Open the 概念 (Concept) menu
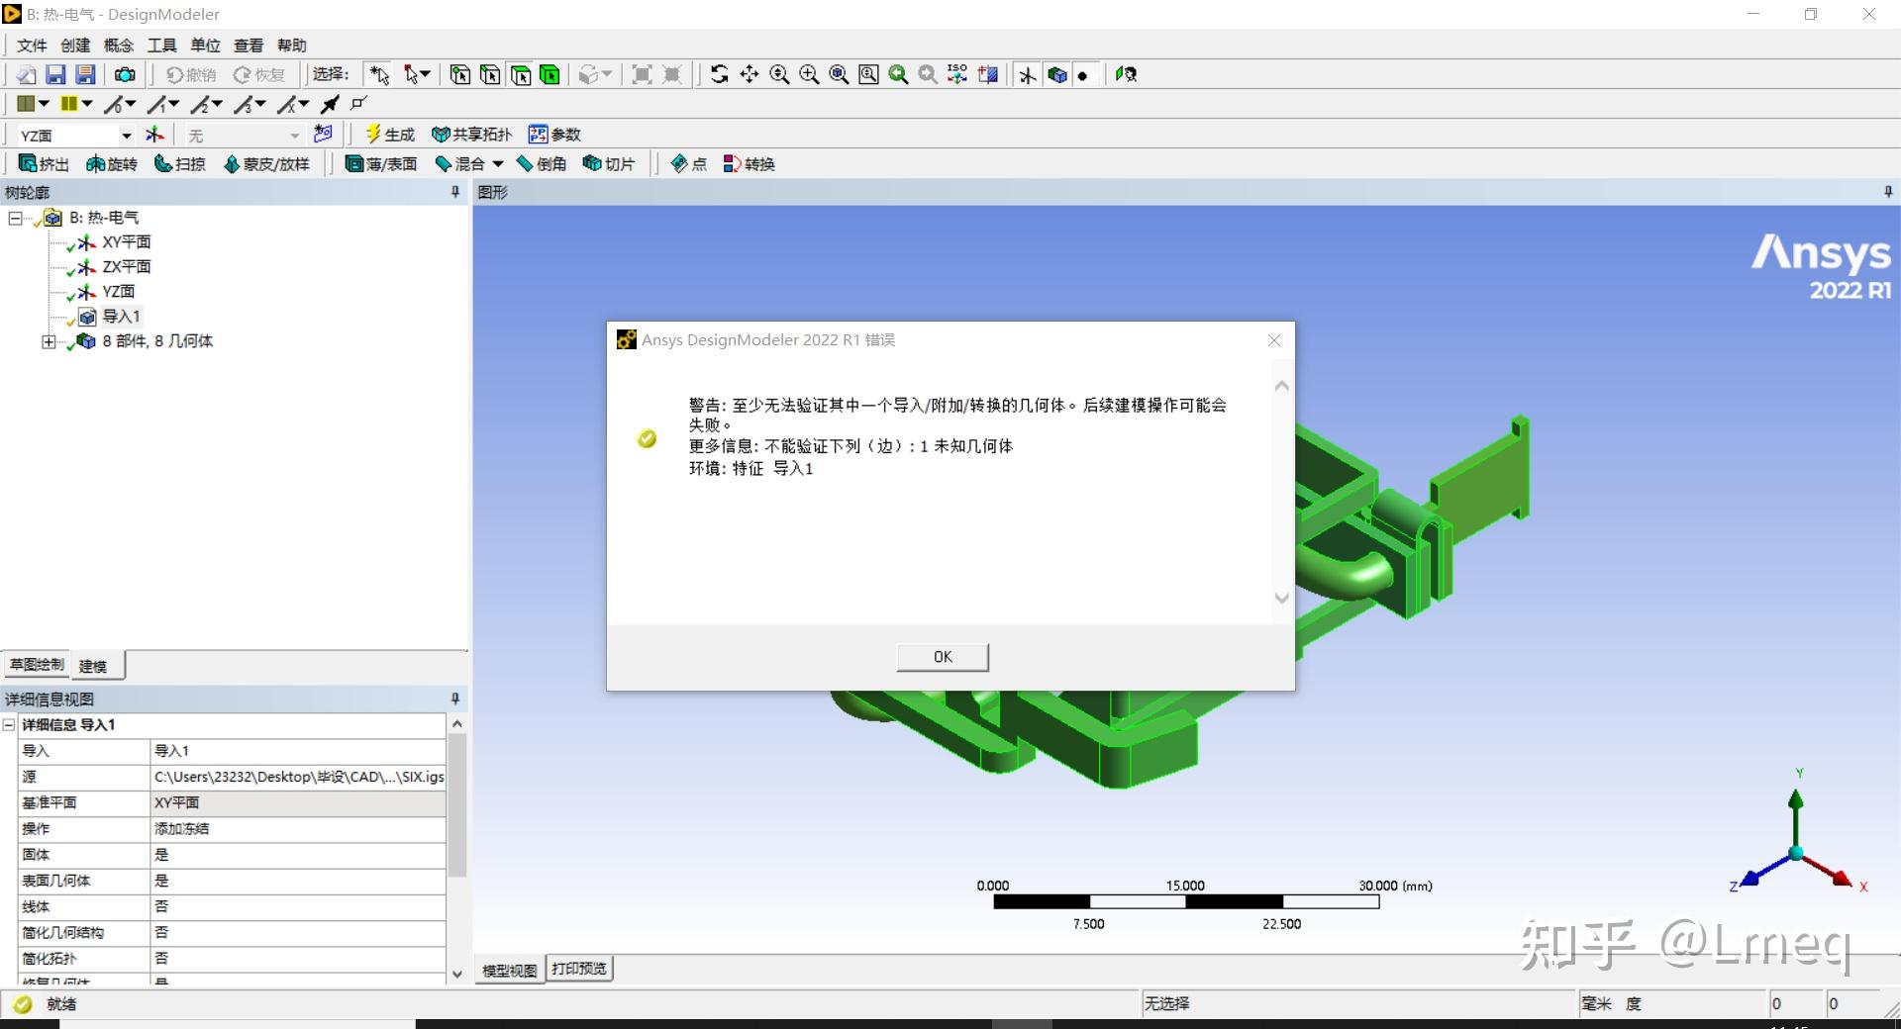The image size is (1901, 1029). [x=119, y=46]
